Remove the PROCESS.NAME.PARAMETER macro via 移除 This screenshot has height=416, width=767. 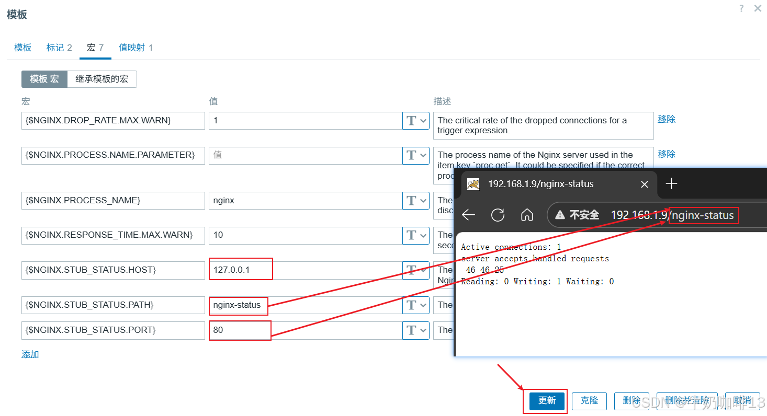[x=667, y=154]
